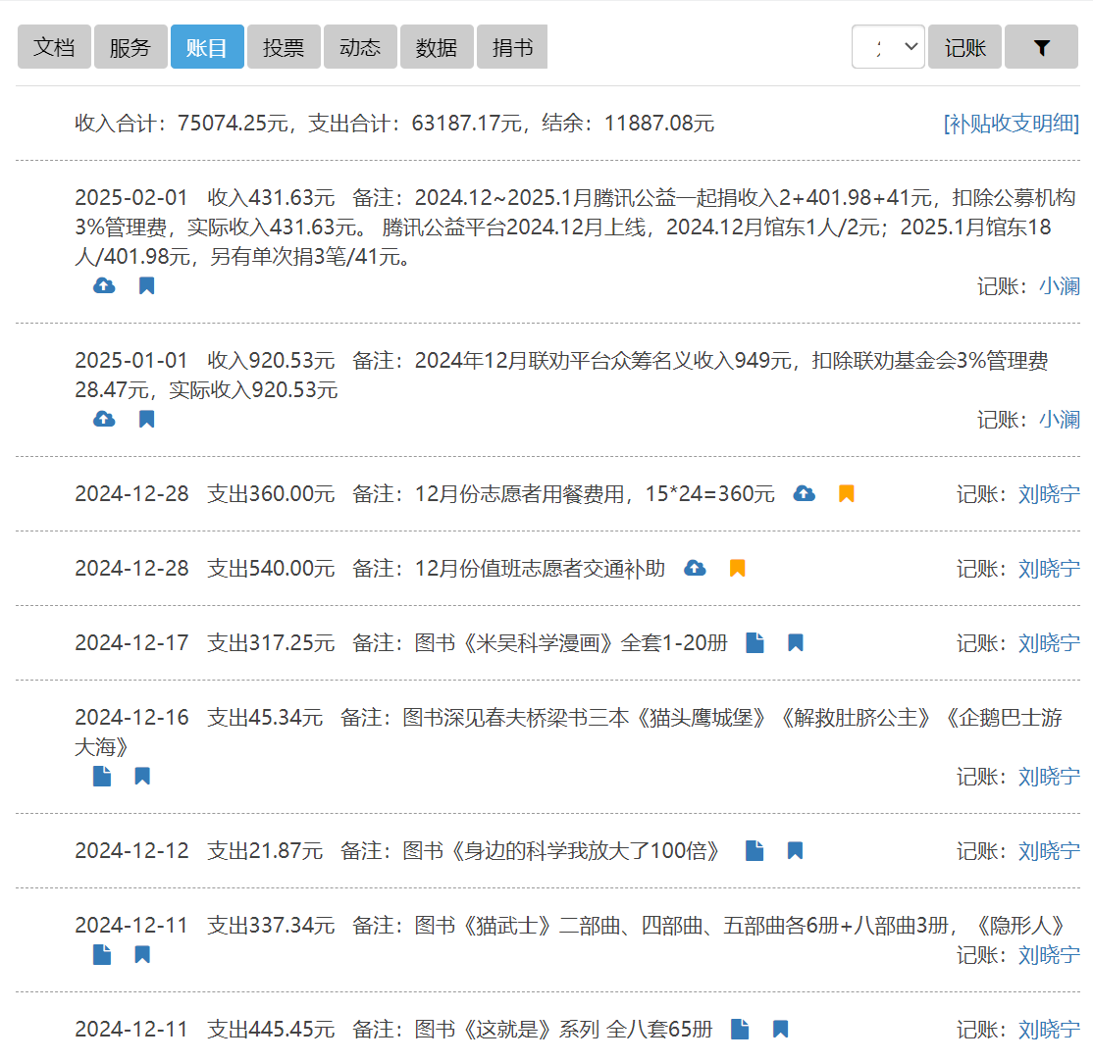
Task: Open the filter funnel button
Action: click(x=1042, y=47)
